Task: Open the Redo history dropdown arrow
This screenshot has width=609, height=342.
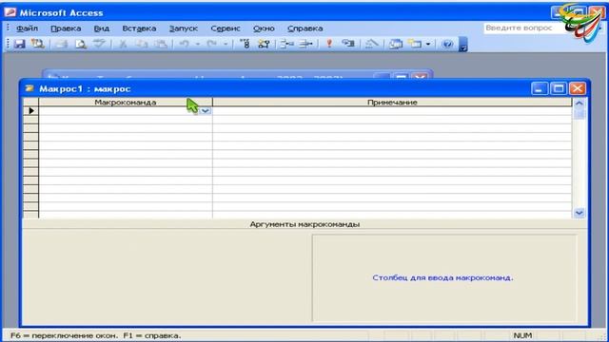Action: pos(226,44)
